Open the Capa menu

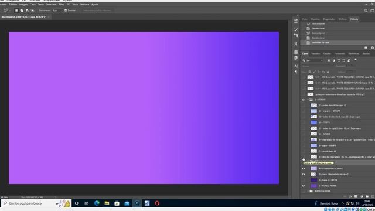click(x=33, y=4)
